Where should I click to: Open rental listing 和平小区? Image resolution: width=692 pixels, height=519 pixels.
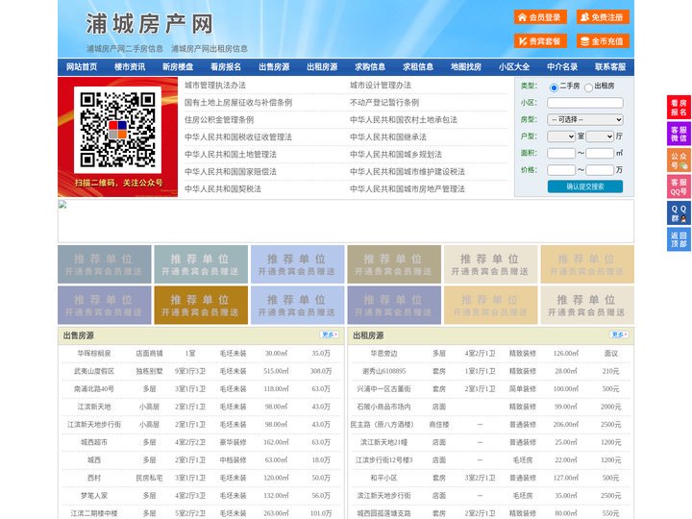(383, 478)
